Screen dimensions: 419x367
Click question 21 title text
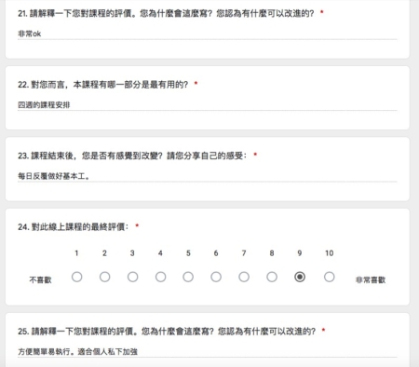point(166,13)
